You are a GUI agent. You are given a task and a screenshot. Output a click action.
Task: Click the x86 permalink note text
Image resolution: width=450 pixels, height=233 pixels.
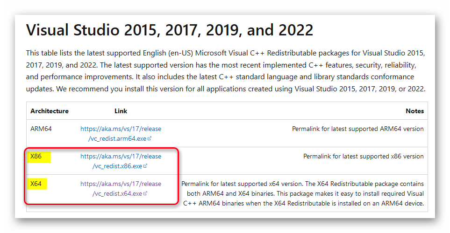point(363,157)
